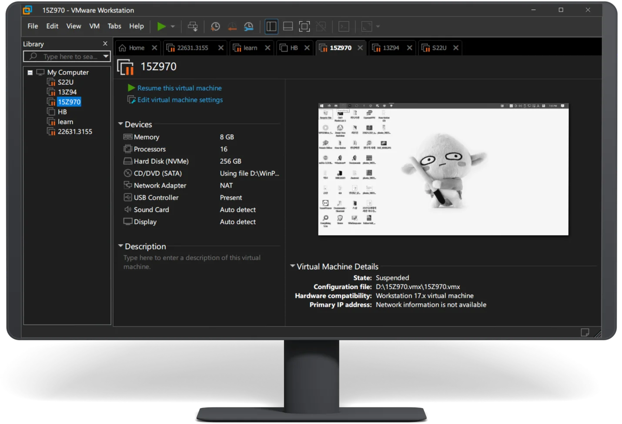Open the File menu

[33, 26]
